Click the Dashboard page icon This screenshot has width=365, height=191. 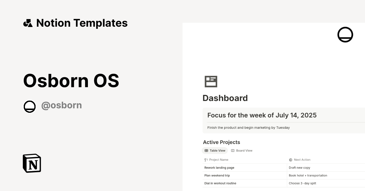[211, 81]
